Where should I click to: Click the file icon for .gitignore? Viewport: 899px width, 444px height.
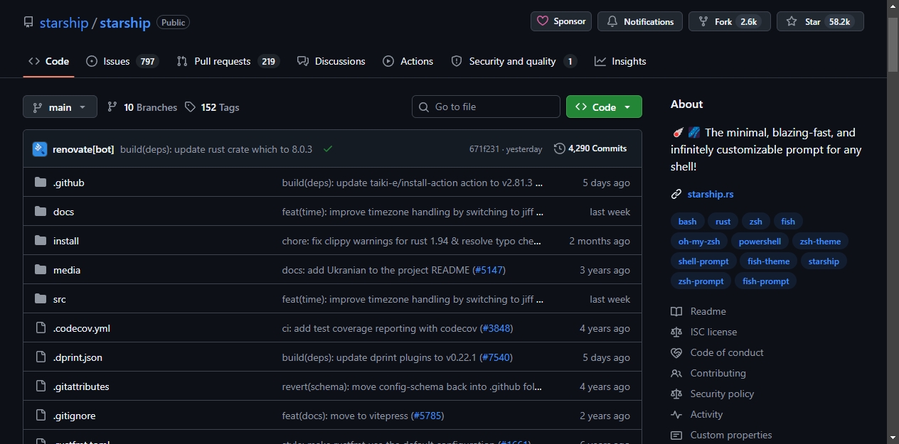(41, 416)
